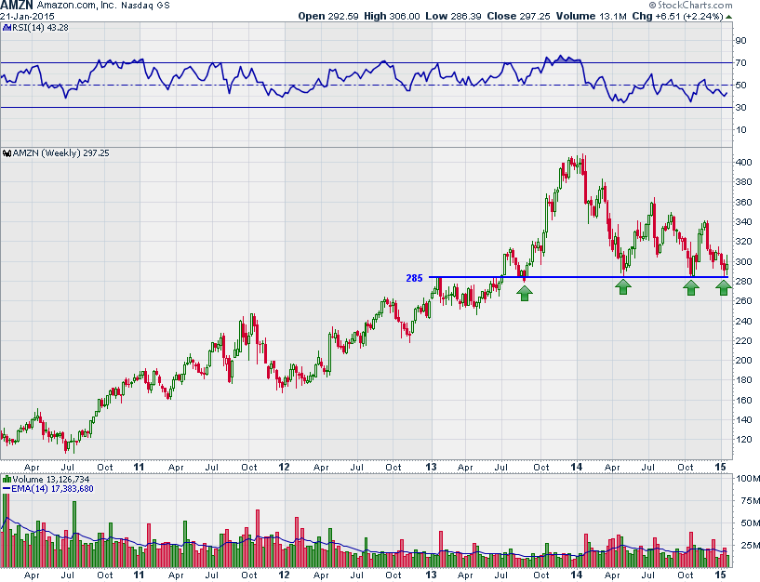Open the StockCharts.com credit link
760x582 pixels.
tap(695, 6)
